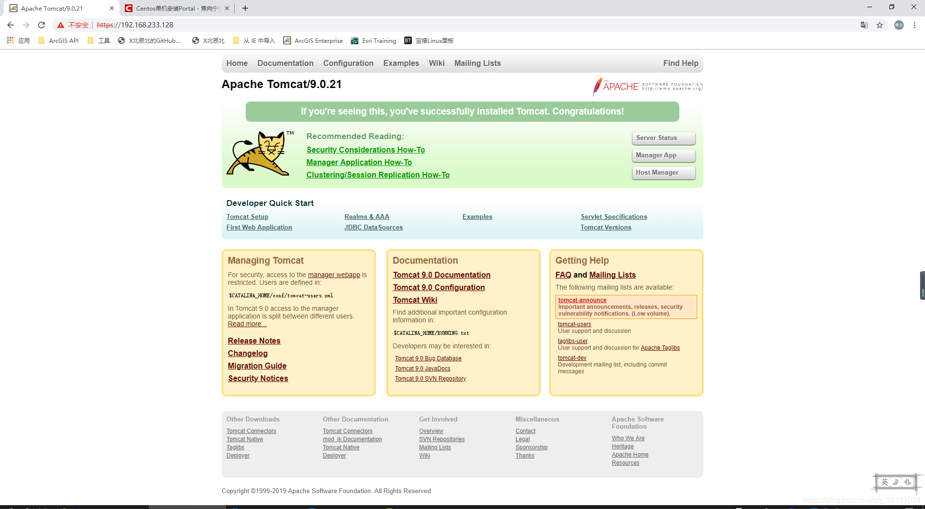
Task: Open Mailing Lists in the nav bar
Action: (x=477, y=64)
